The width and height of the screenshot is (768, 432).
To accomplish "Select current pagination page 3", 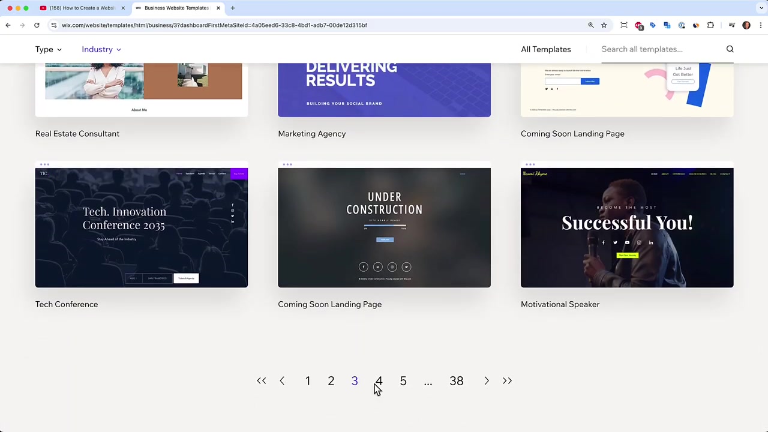I will click(x=355, y=381).
